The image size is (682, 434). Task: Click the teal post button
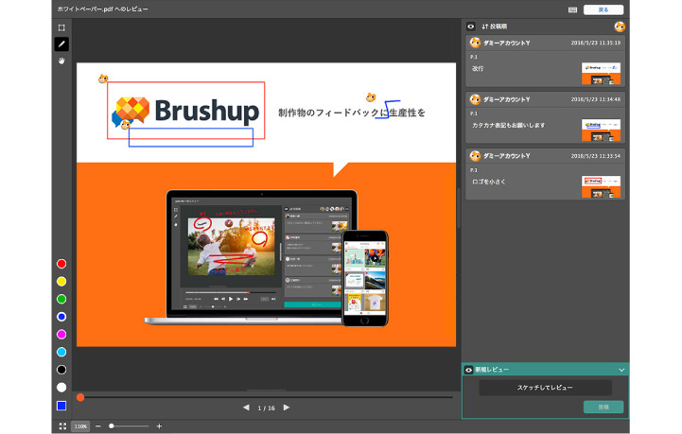tap(603, 407)
